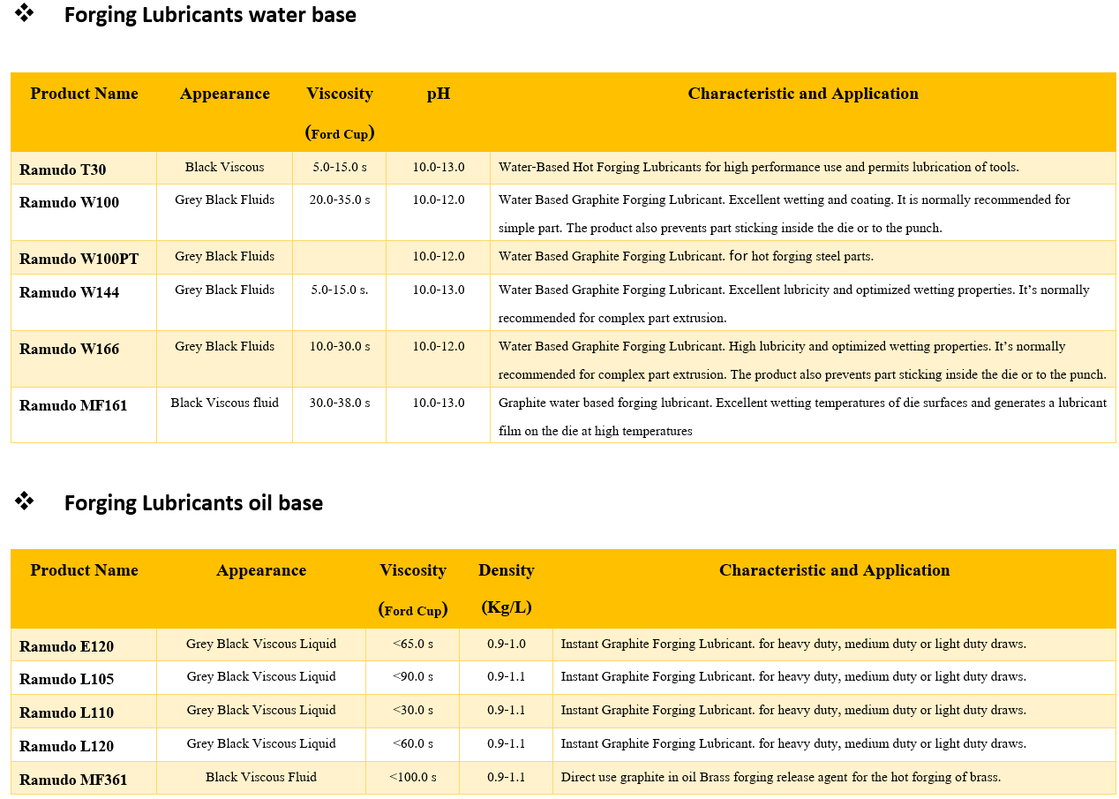Click the density value "0.9-1.0"
The image size is (1119, 799).
click(507, 644)
